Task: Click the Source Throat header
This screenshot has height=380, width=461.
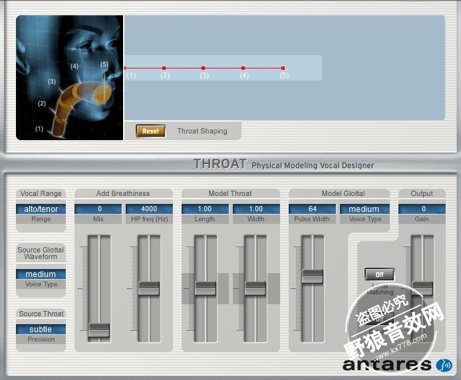Action: tap(41, 314)
